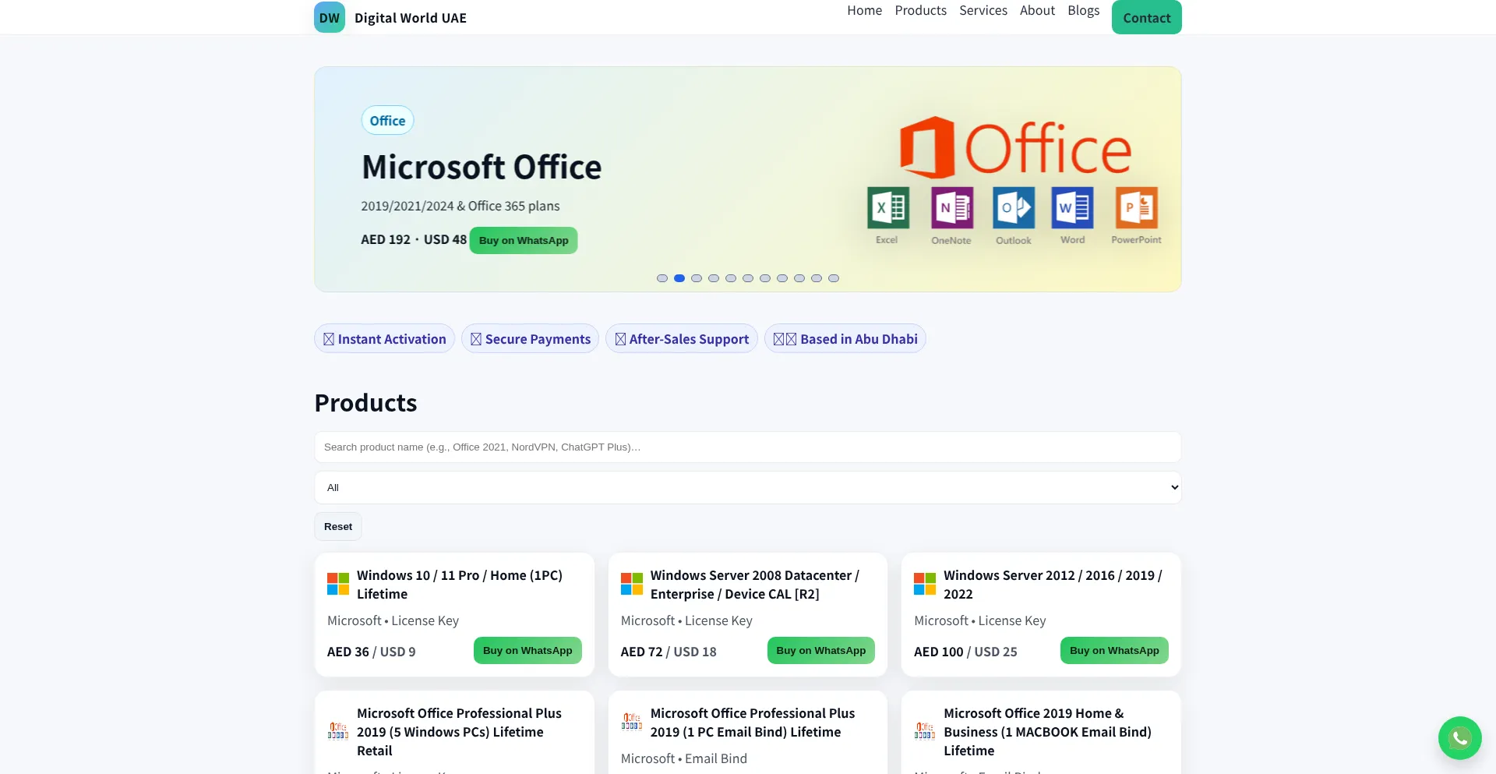
Task: Click Office icon on Professional Plus 5 PCs card
Action: click(x=338, y=731)
